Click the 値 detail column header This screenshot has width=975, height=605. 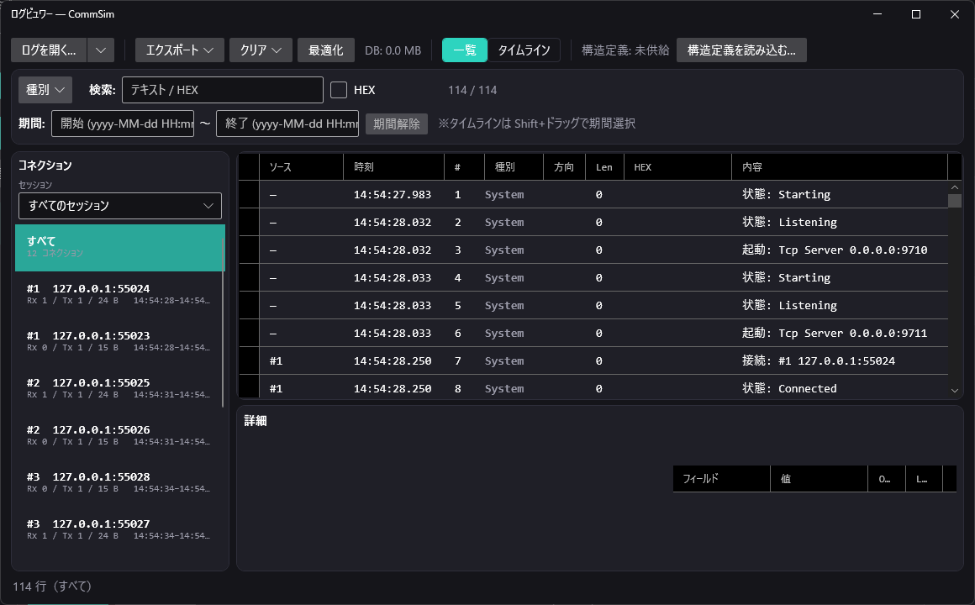[819, 479]
